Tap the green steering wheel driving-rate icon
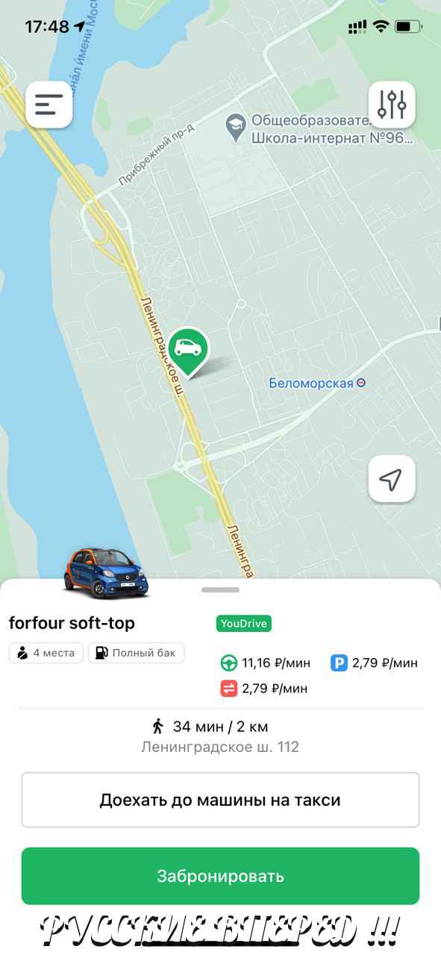This screenshot has width=441, height=955. point(228,663)
